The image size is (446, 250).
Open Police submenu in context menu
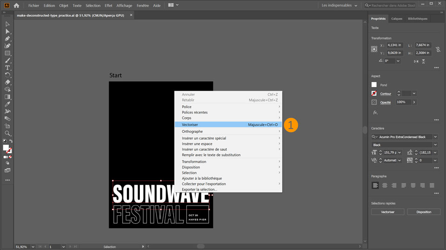pyautogui.click(x=229, y=107)
